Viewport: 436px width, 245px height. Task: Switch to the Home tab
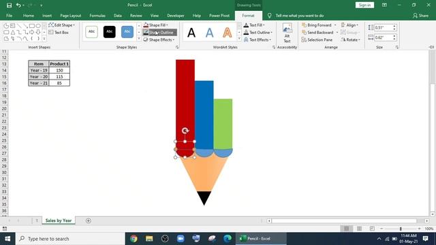pyautogui.click(x=29, y=16)
